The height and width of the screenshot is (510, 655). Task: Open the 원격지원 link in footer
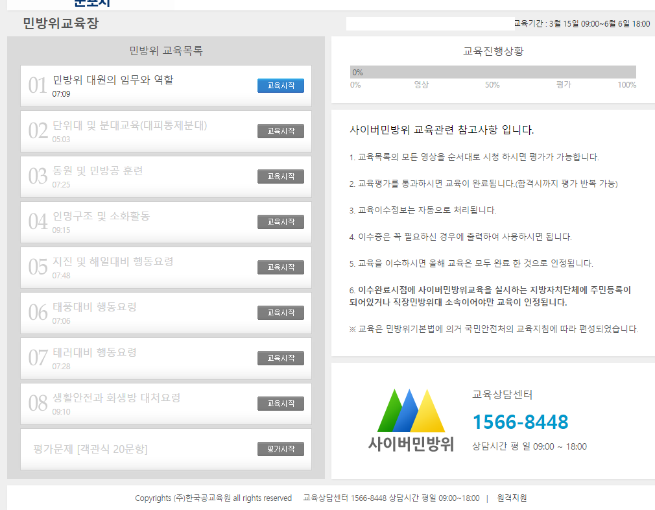click(512, 498)
